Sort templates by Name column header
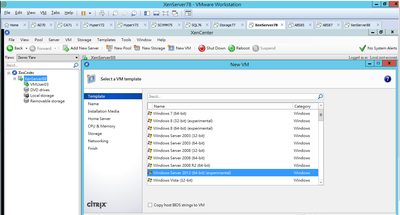The width and height of the screenshot is (400, 215). (x=222, y=106)
